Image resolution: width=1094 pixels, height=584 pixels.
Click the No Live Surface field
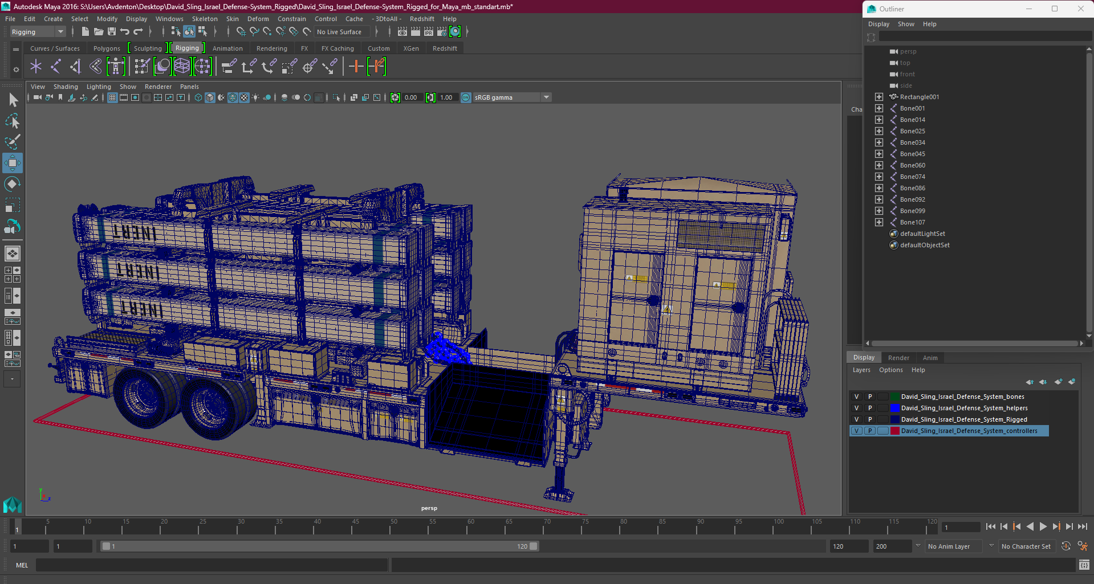click(342, 32)
